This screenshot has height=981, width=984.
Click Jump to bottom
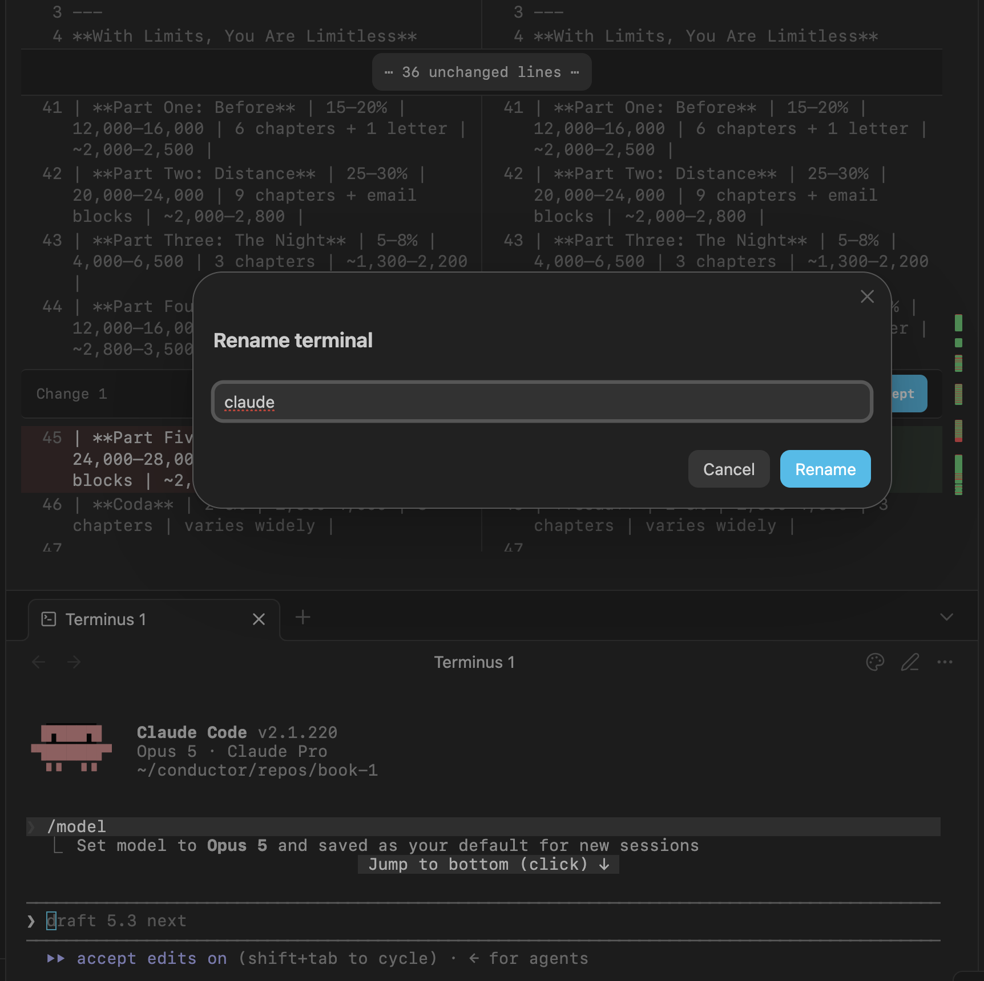(x=489, y=865)
